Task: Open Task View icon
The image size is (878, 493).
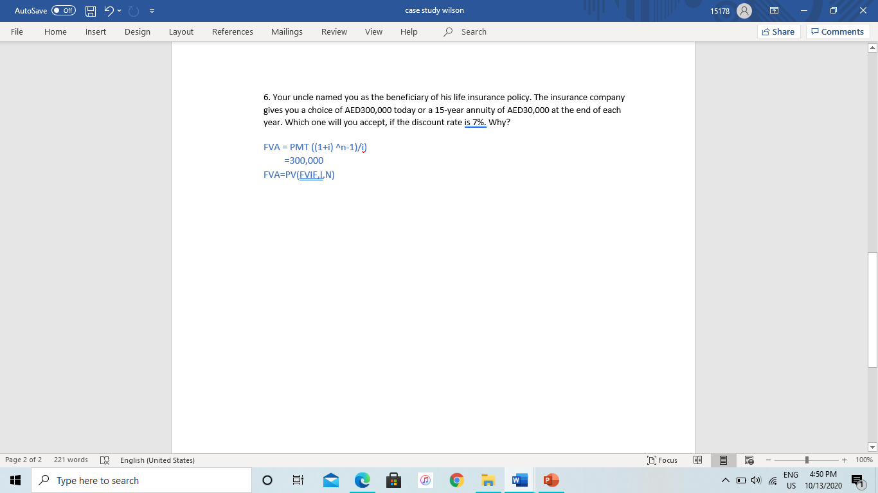Action: [x=298, y=480]
